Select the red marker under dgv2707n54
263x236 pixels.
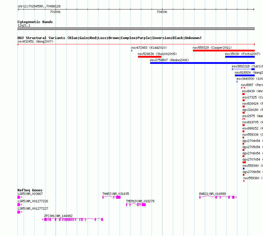coord(244,162)
